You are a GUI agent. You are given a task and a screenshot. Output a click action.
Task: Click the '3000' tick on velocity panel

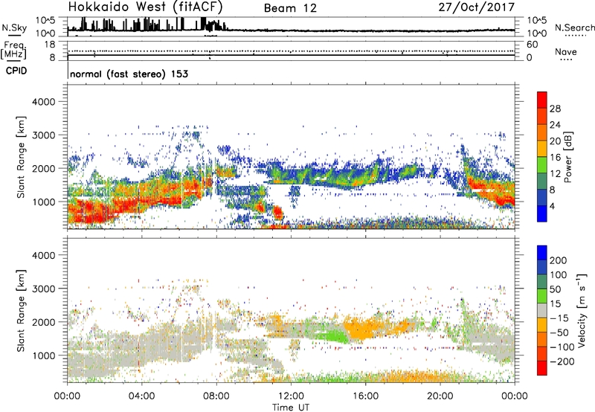click(43, 289)
